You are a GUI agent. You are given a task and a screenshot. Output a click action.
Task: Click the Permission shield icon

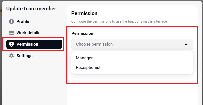pos(11,44)
